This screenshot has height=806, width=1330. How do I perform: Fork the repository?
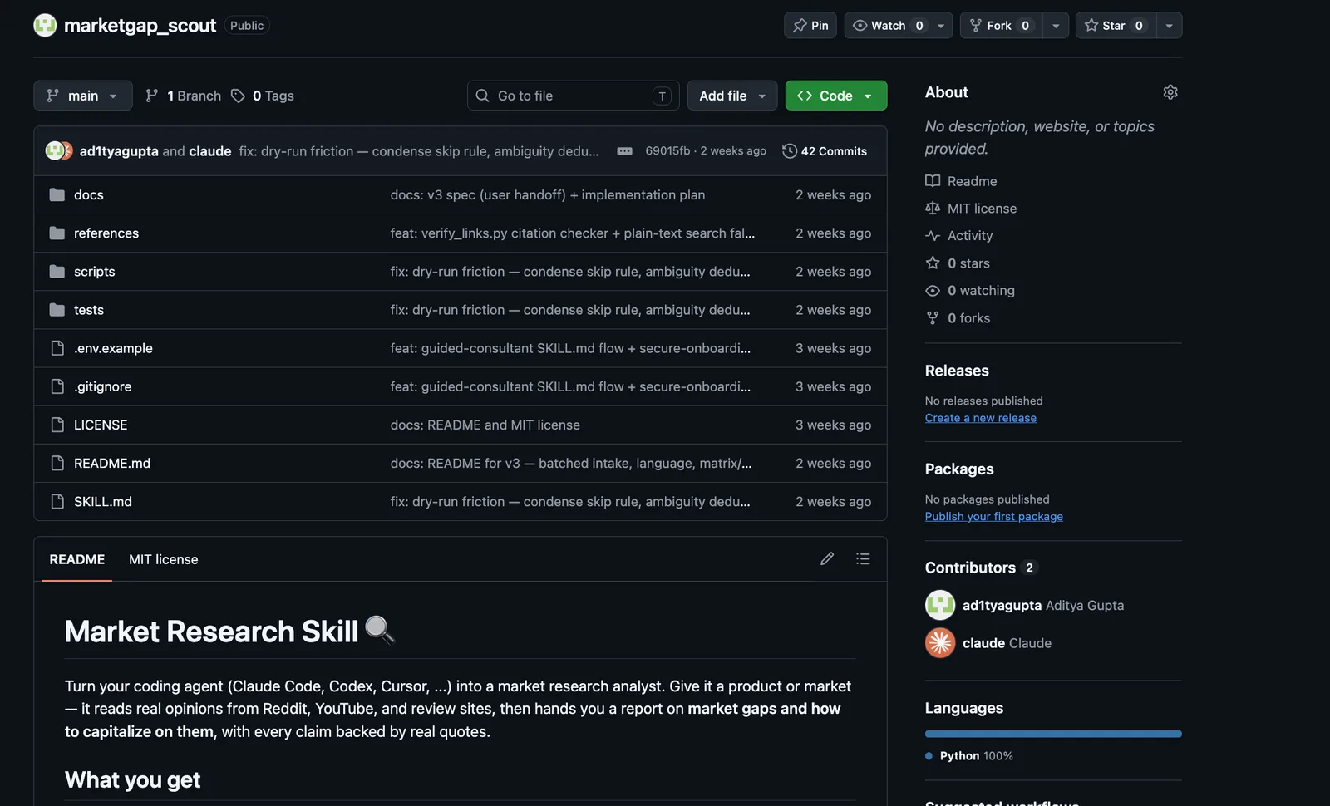(1001, 26)
